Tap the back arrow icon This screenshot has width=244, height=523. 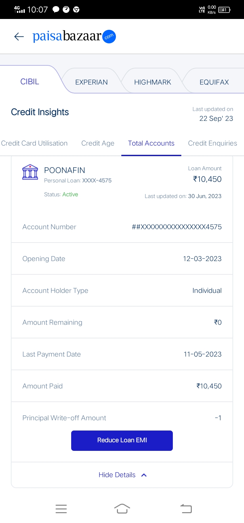pos(19,37)
